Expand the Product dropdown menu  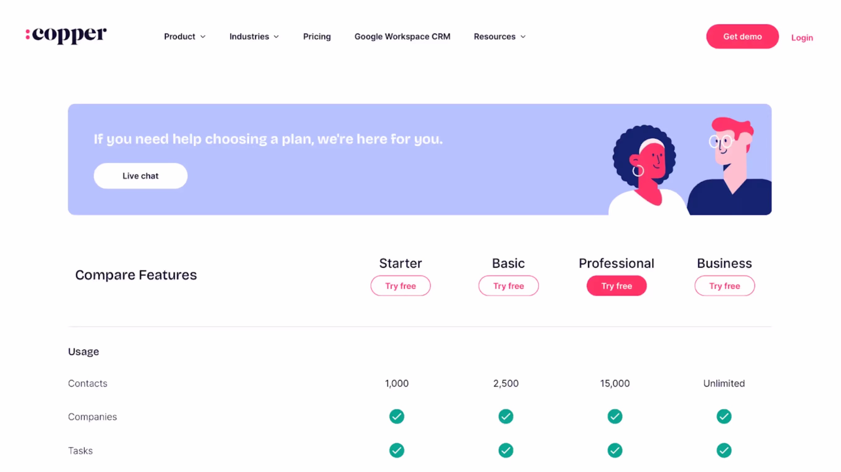pyautogui.click(x=185, y=36)
